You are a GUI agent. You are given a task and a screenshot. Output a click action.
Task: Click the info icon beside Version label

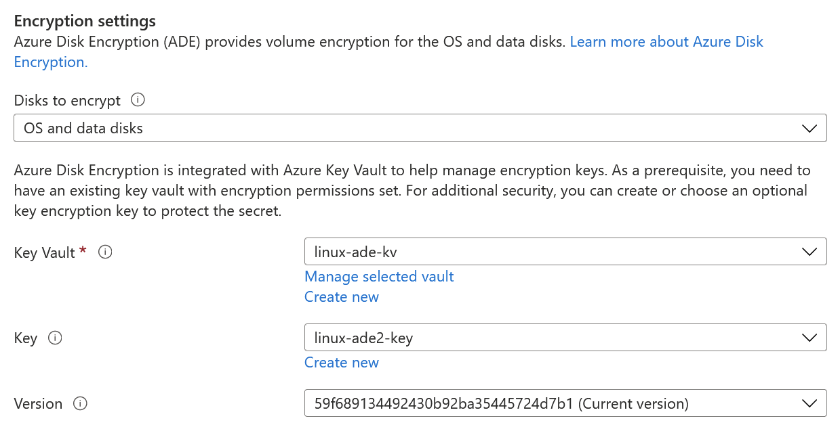point(80,403)
